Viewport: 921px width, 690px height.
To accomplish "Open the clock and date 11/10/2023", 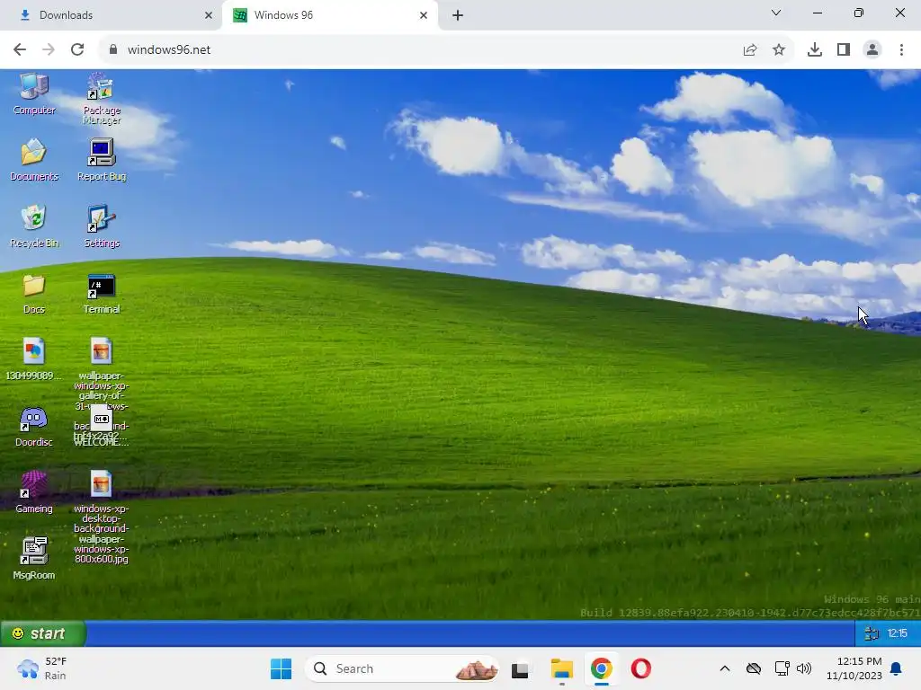I will (x=854, y=668).
